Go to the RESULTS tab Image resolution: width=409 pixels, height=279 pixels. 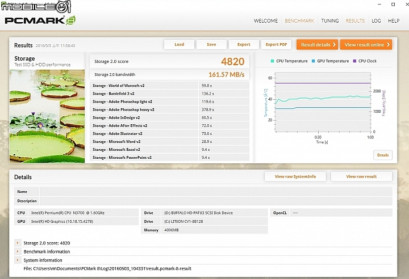click(355, 21)
